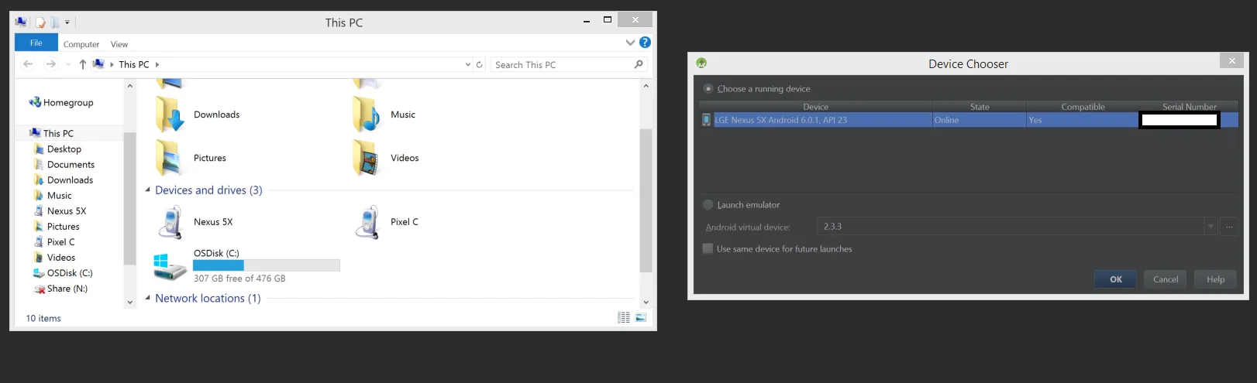Switch Explorer to large icons view
Viewport: 1257px width, 383px height.
coord(641,317)
